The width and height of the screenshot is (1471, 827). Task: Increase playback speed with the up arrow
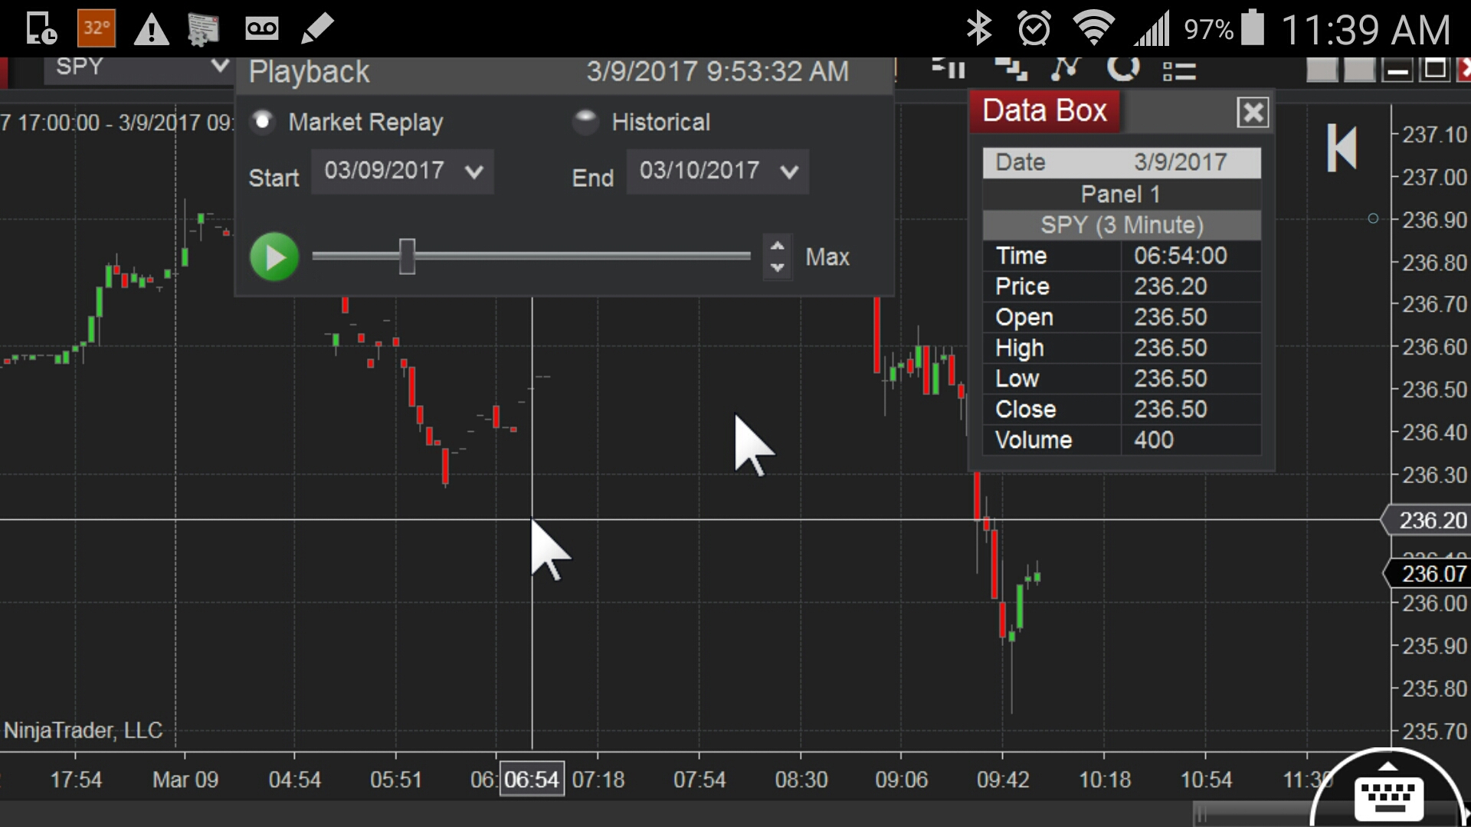click(778, 247)
